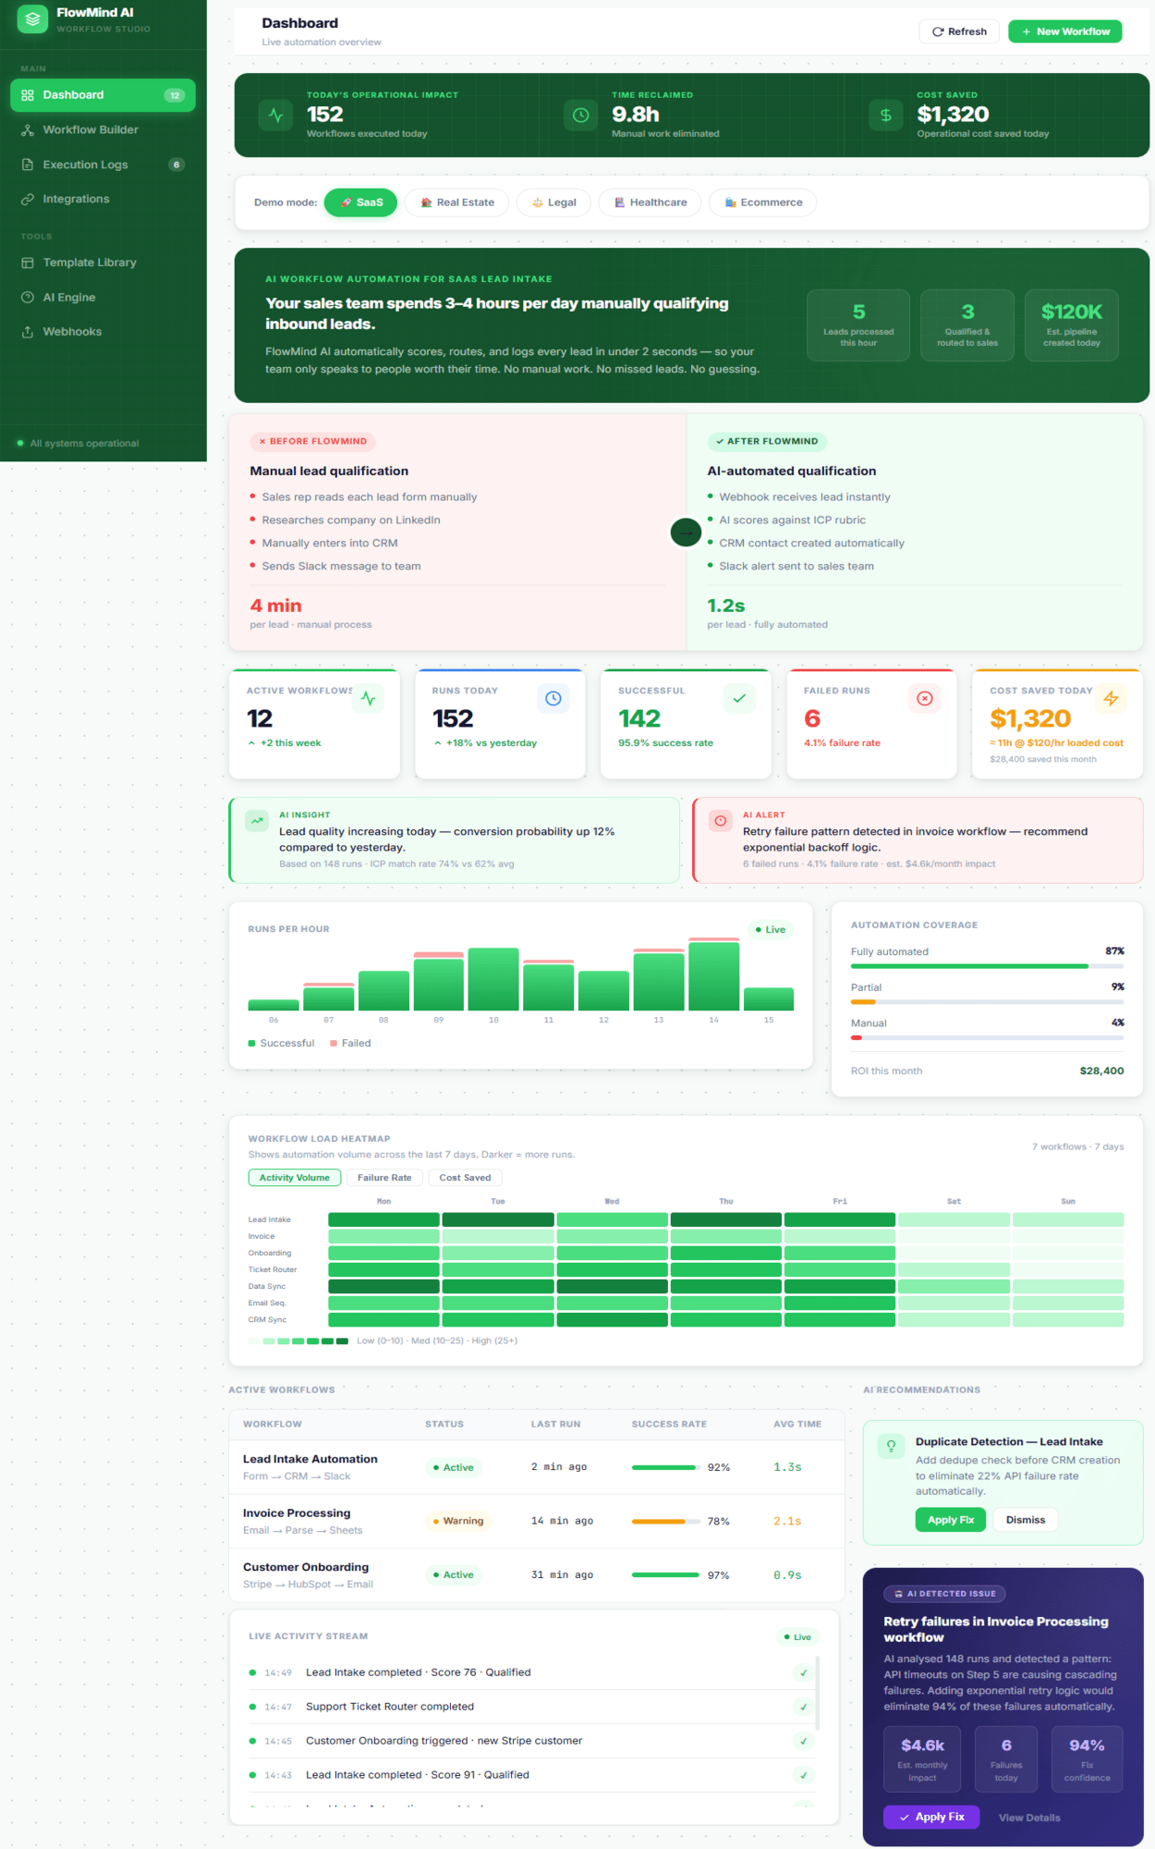Click the alert clock icon in AI Alert banner

tap(721, 821)
